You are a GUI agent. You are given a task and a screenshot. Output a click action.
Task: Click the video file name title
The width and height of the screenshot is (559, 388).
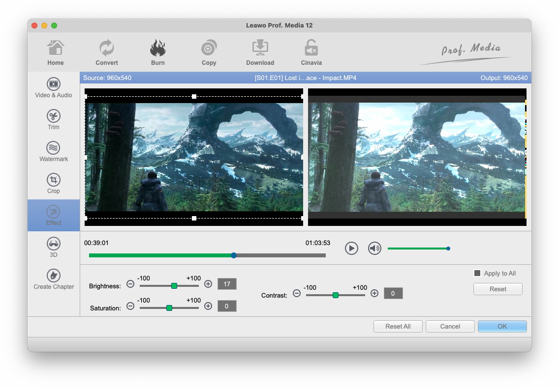click(306, 78)
